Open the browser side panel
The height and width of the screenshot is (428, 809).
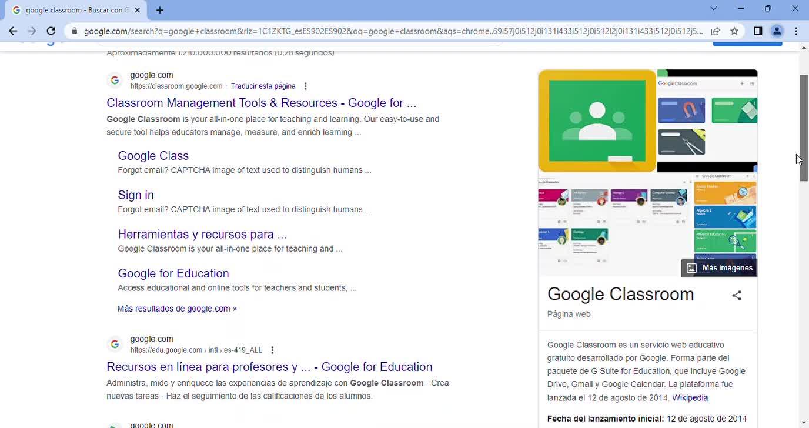point(758,31)
